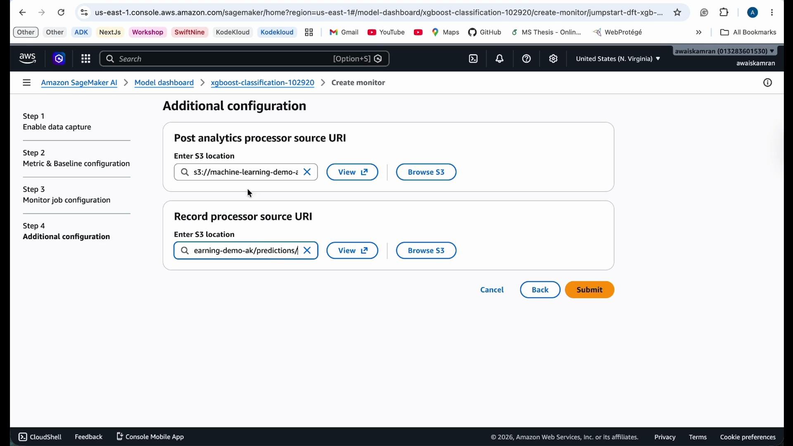Click the grammar extension icon in toolbar
Image resolution: width=793 pixels, height=446 pixels.
tap(705, 13)
